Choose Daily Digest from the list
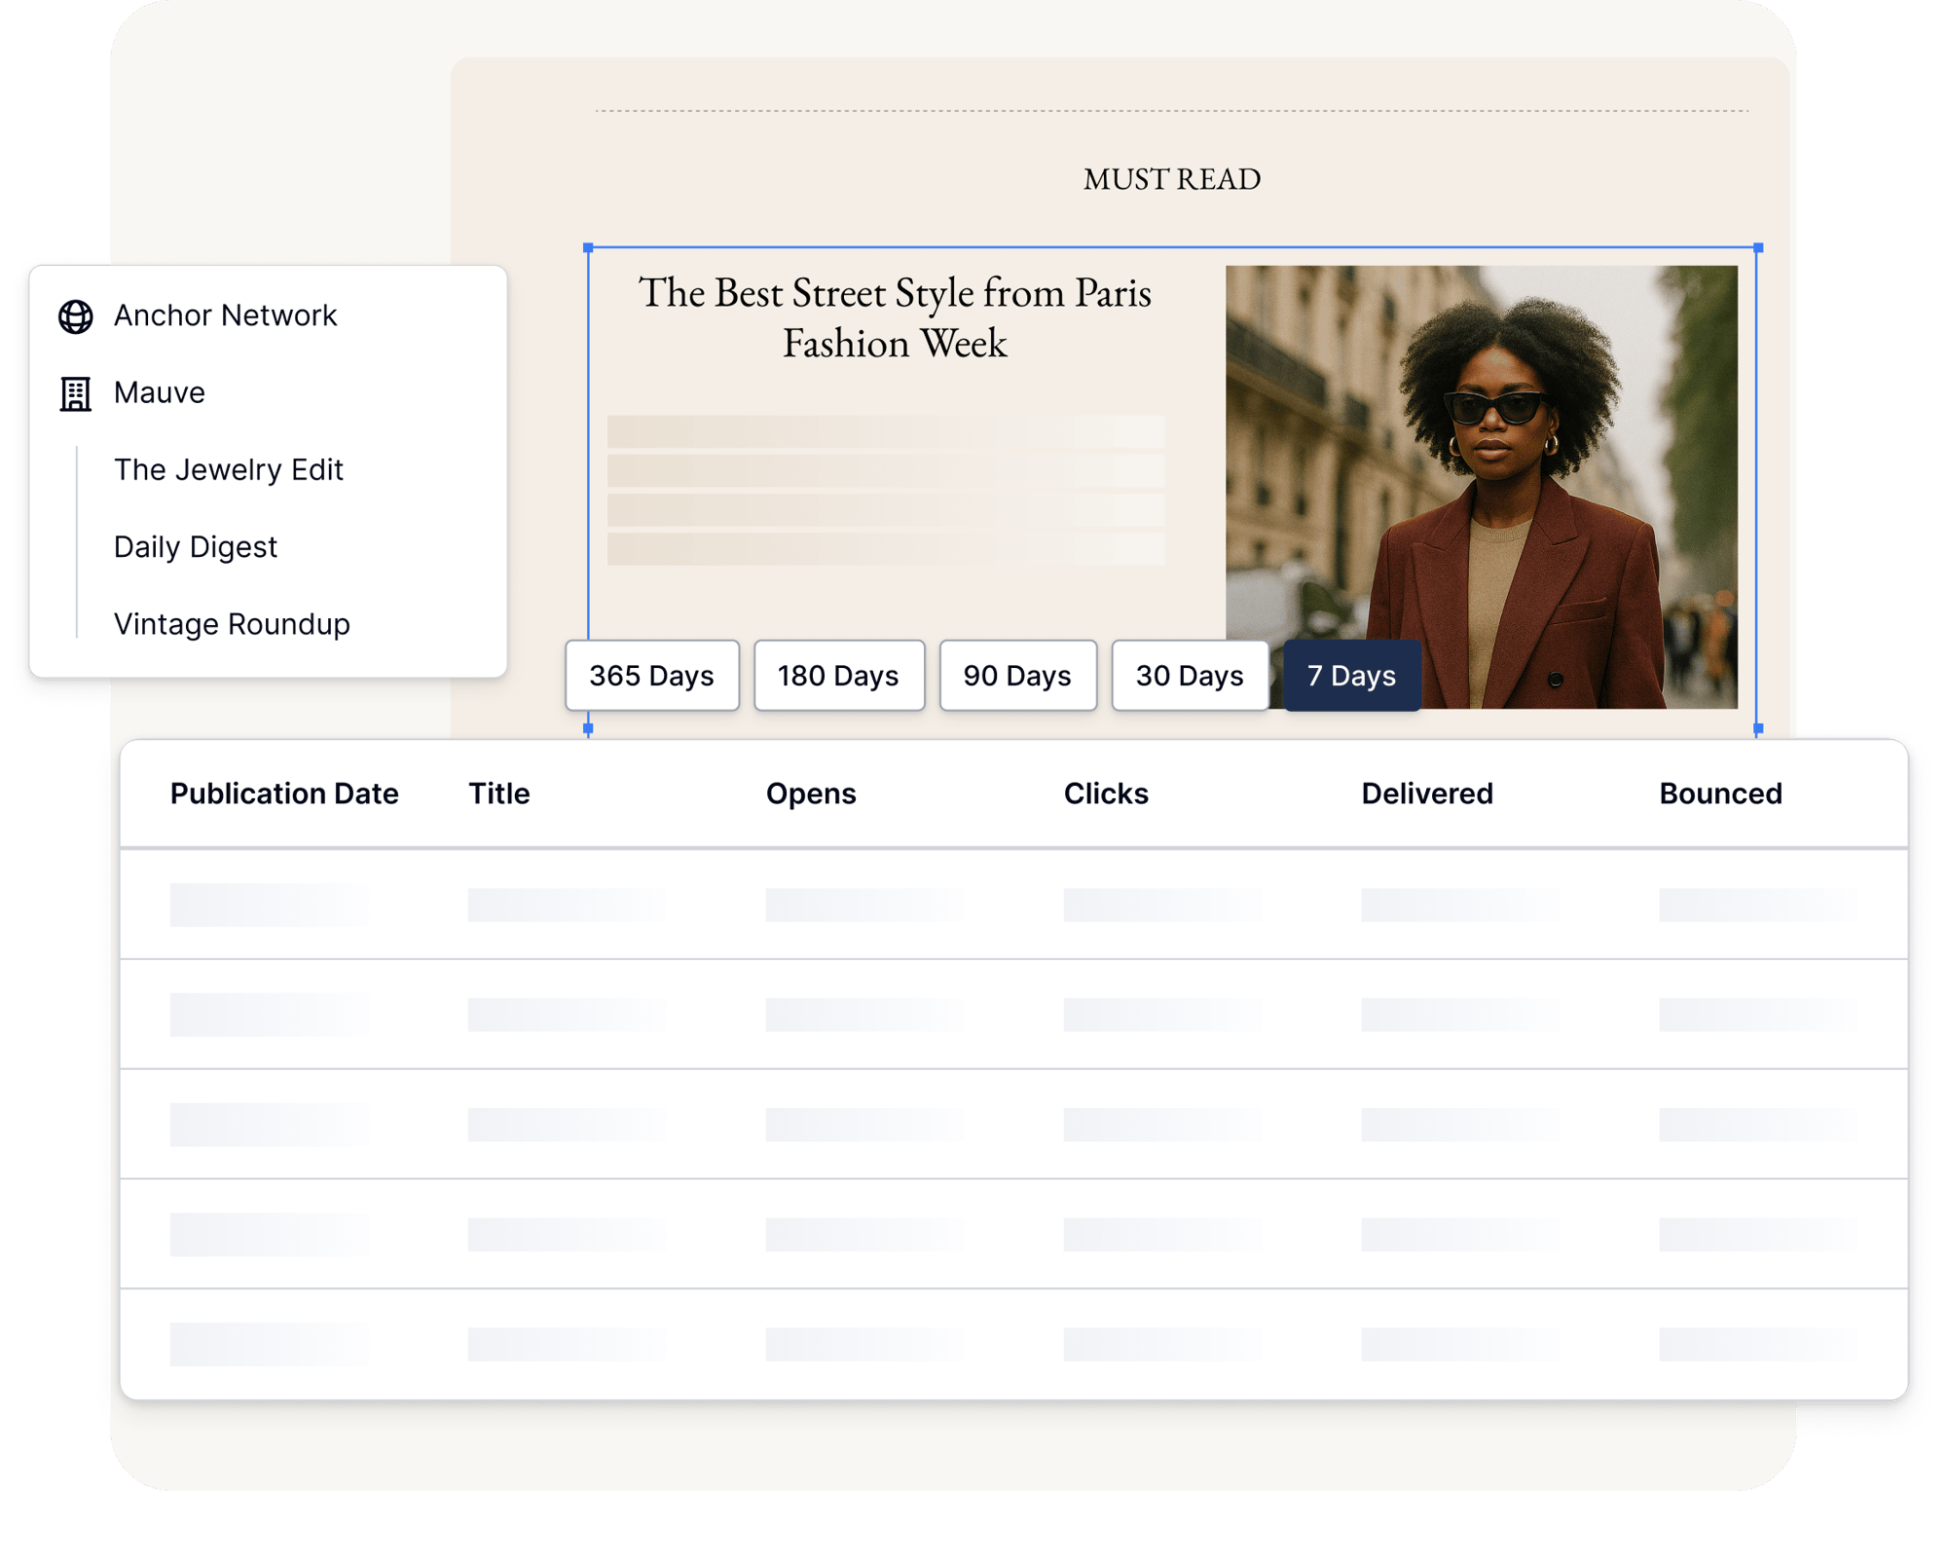1947x1553 pixels. pyautogui.click(x=196, y=547)
